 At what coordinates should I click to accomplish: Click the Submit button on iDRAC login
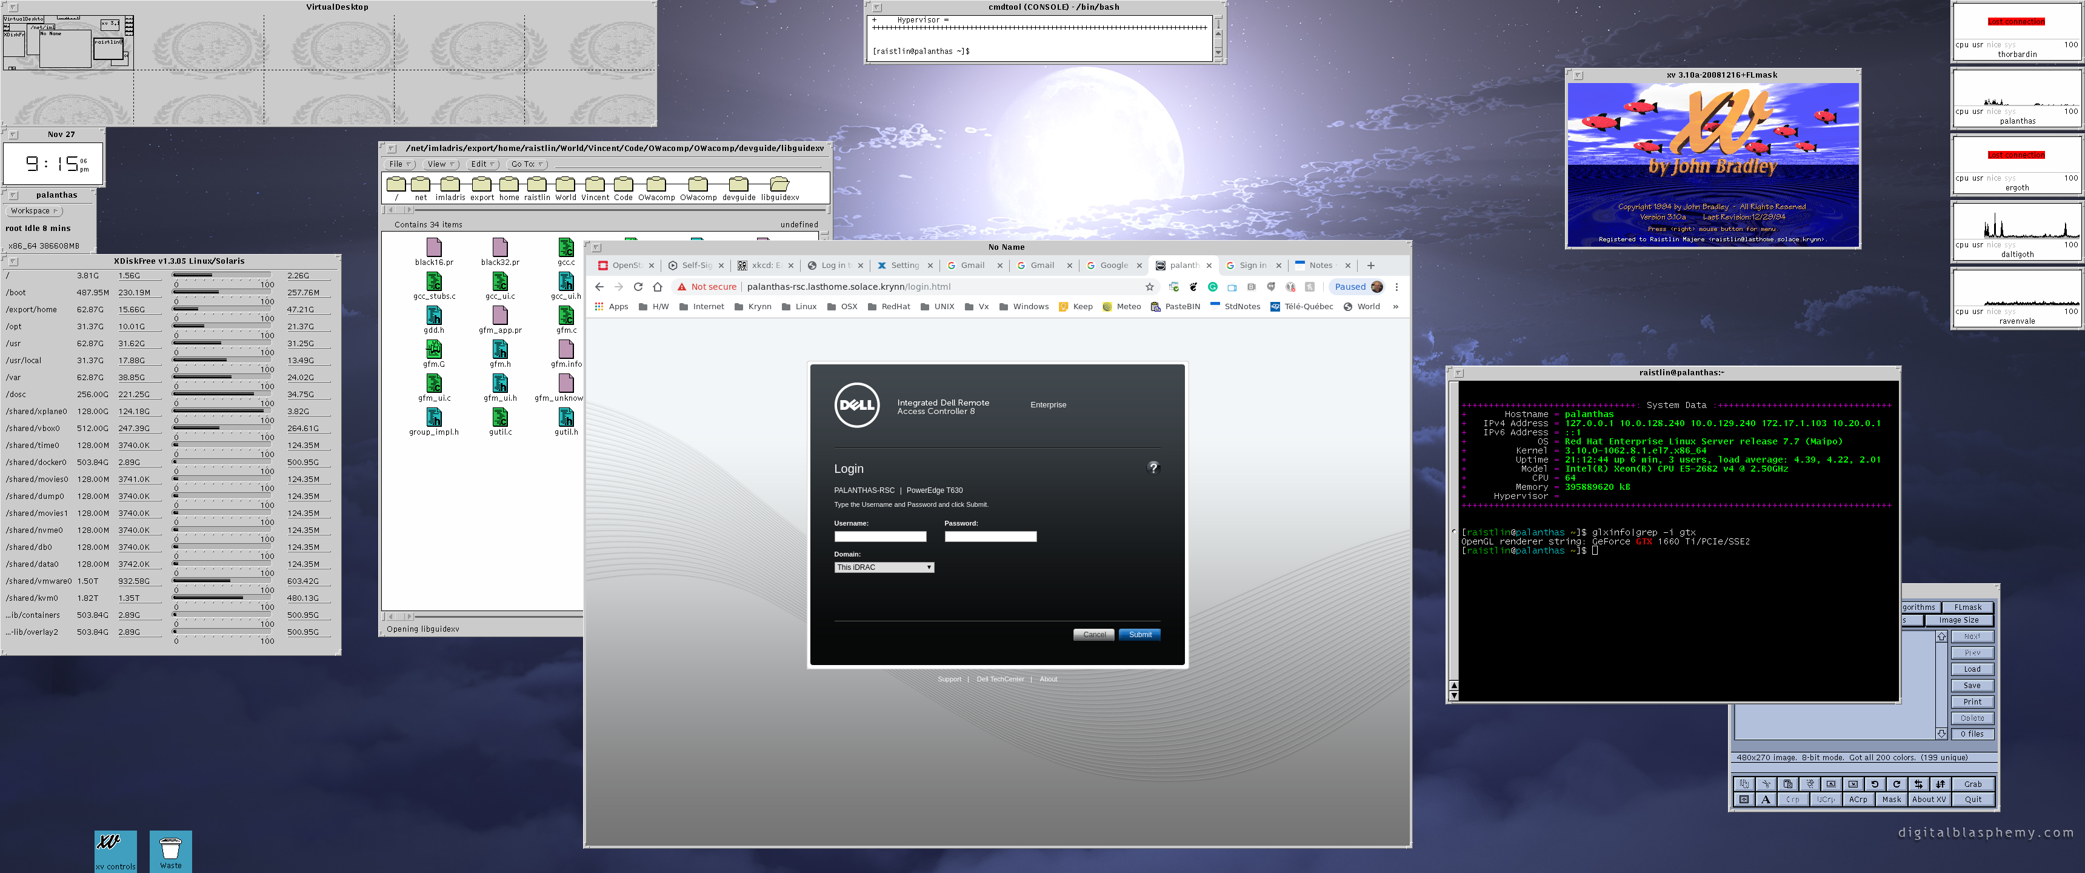(1139, 634)
